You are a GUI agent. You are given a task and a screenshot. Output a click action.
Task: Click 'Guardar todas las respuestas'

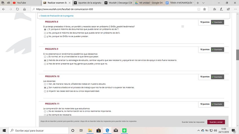pos(193,122)
